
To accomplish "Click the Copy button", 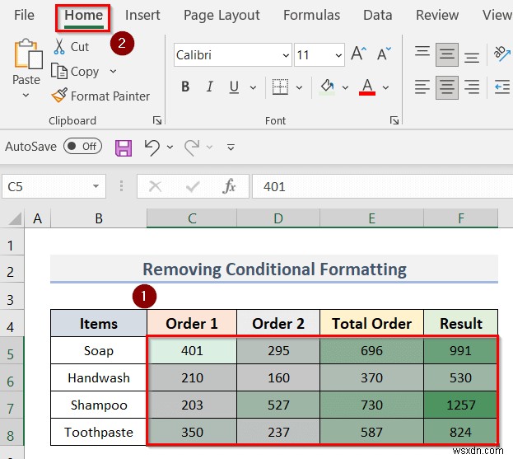I will [x=75, y=72].
